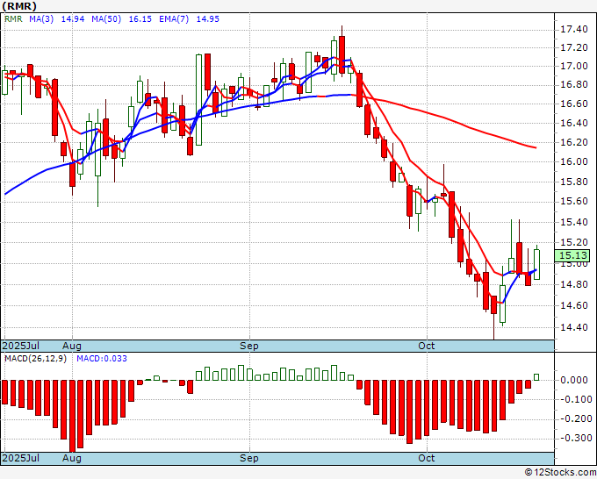Click Sep on the MACD date axis
The width and height of the screenshot is (597, 479).
(x=249, y=458)
